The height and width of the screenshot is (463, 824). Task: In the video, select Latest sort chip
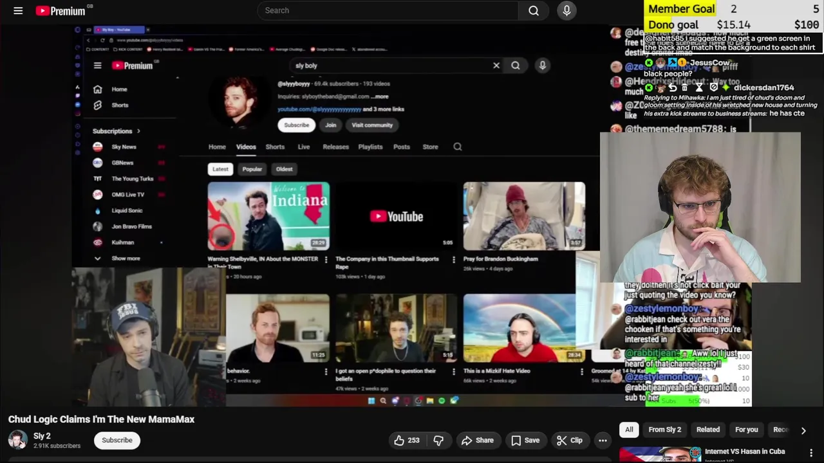coord(220,169)
